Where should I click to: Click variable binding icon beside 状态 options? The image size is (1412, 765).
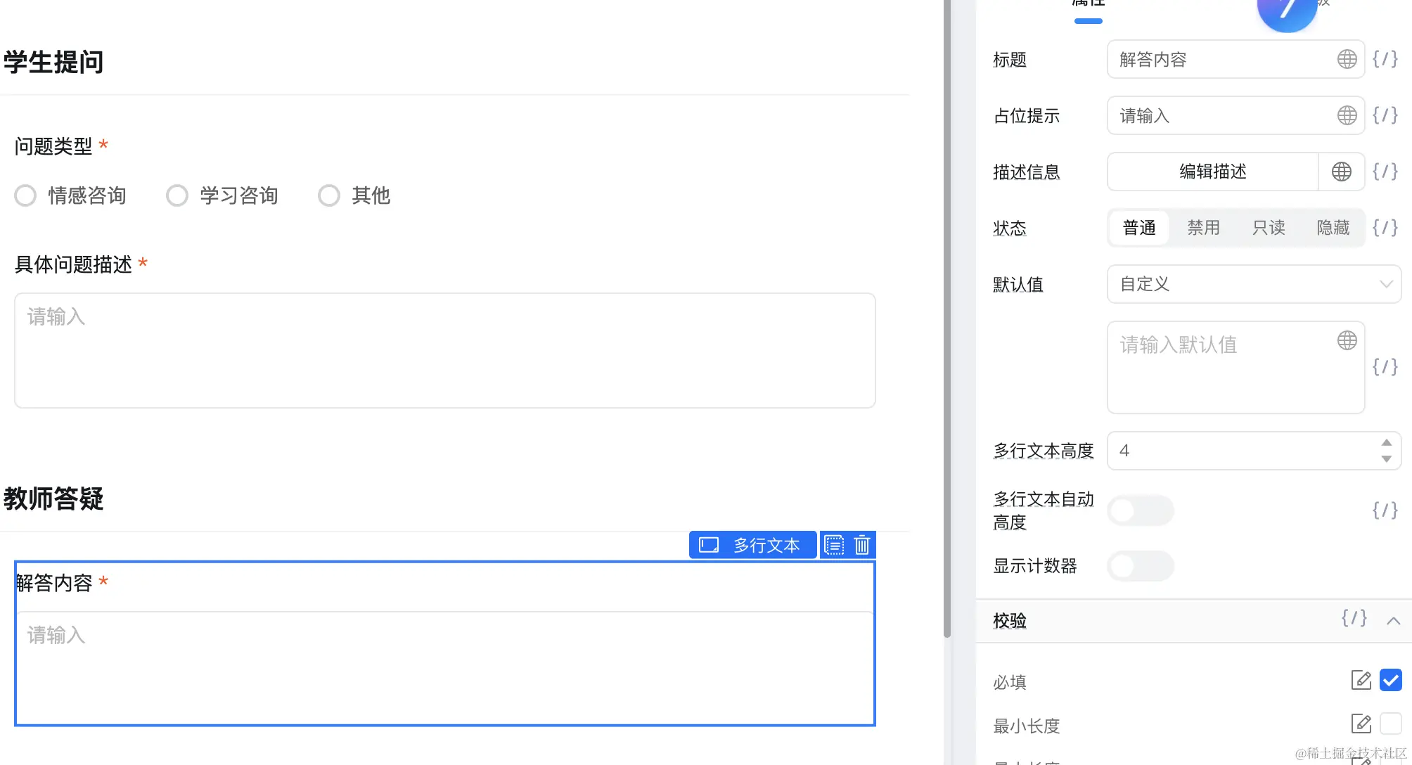1385,228
